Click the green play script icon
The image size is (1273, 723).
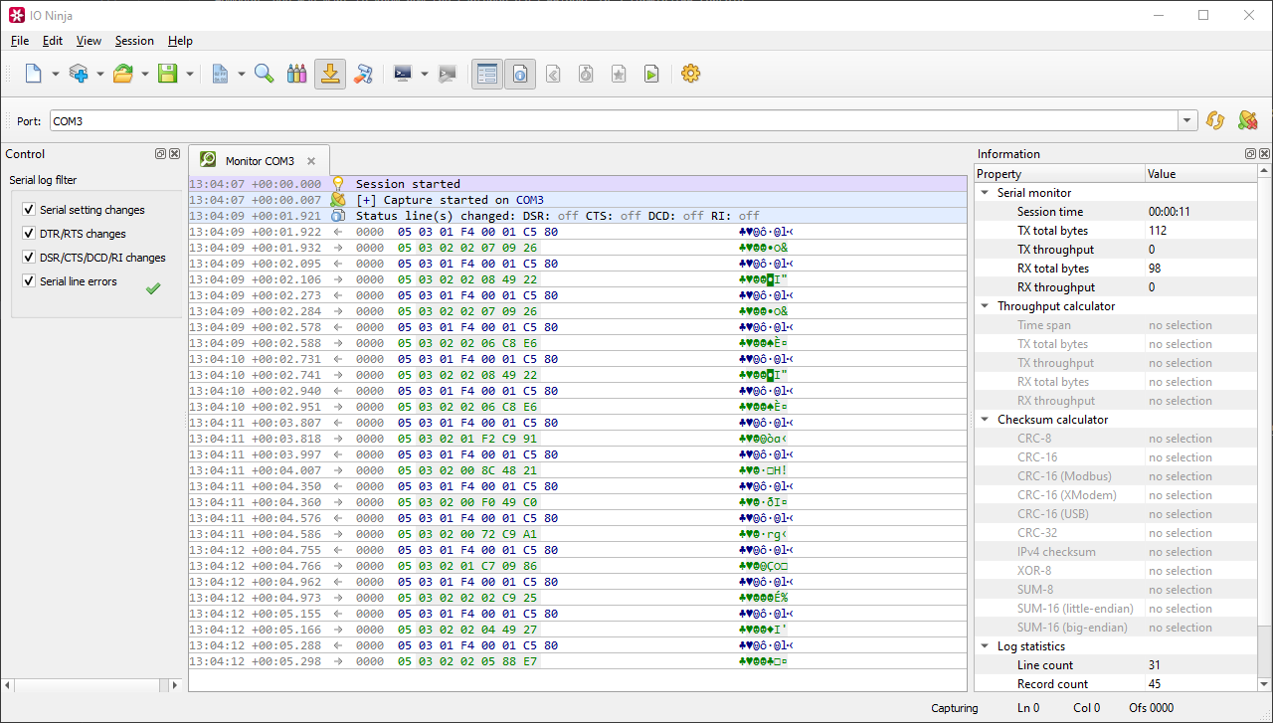pyautogui.click(x=650, y=74)
